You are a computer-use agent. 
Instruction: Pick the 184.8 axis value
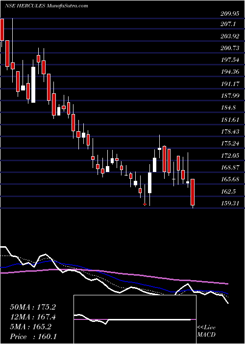[228, 108]
